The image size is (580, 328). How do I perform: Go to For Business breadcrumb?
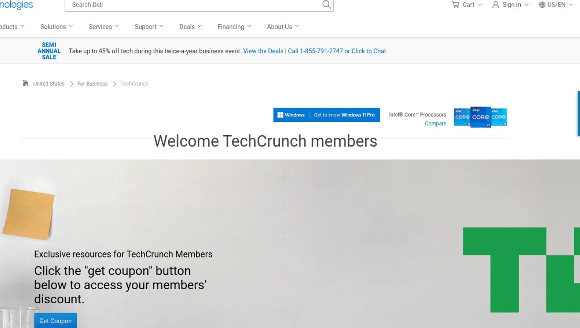pyautogui.click(x=92, y=83)
